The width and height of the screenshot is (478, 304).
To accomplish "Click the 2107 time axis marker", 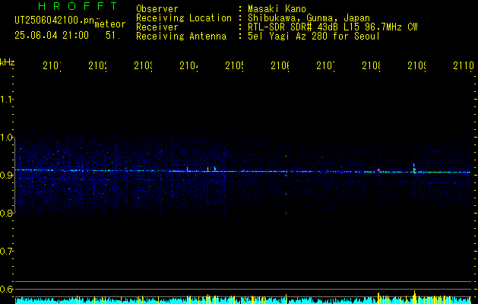I will (325, 66).
